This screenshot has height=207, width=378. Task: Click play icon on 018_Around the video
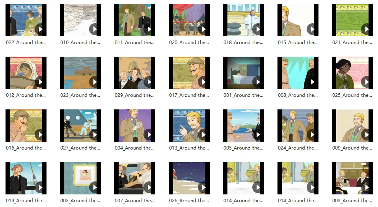click(257, 30)
